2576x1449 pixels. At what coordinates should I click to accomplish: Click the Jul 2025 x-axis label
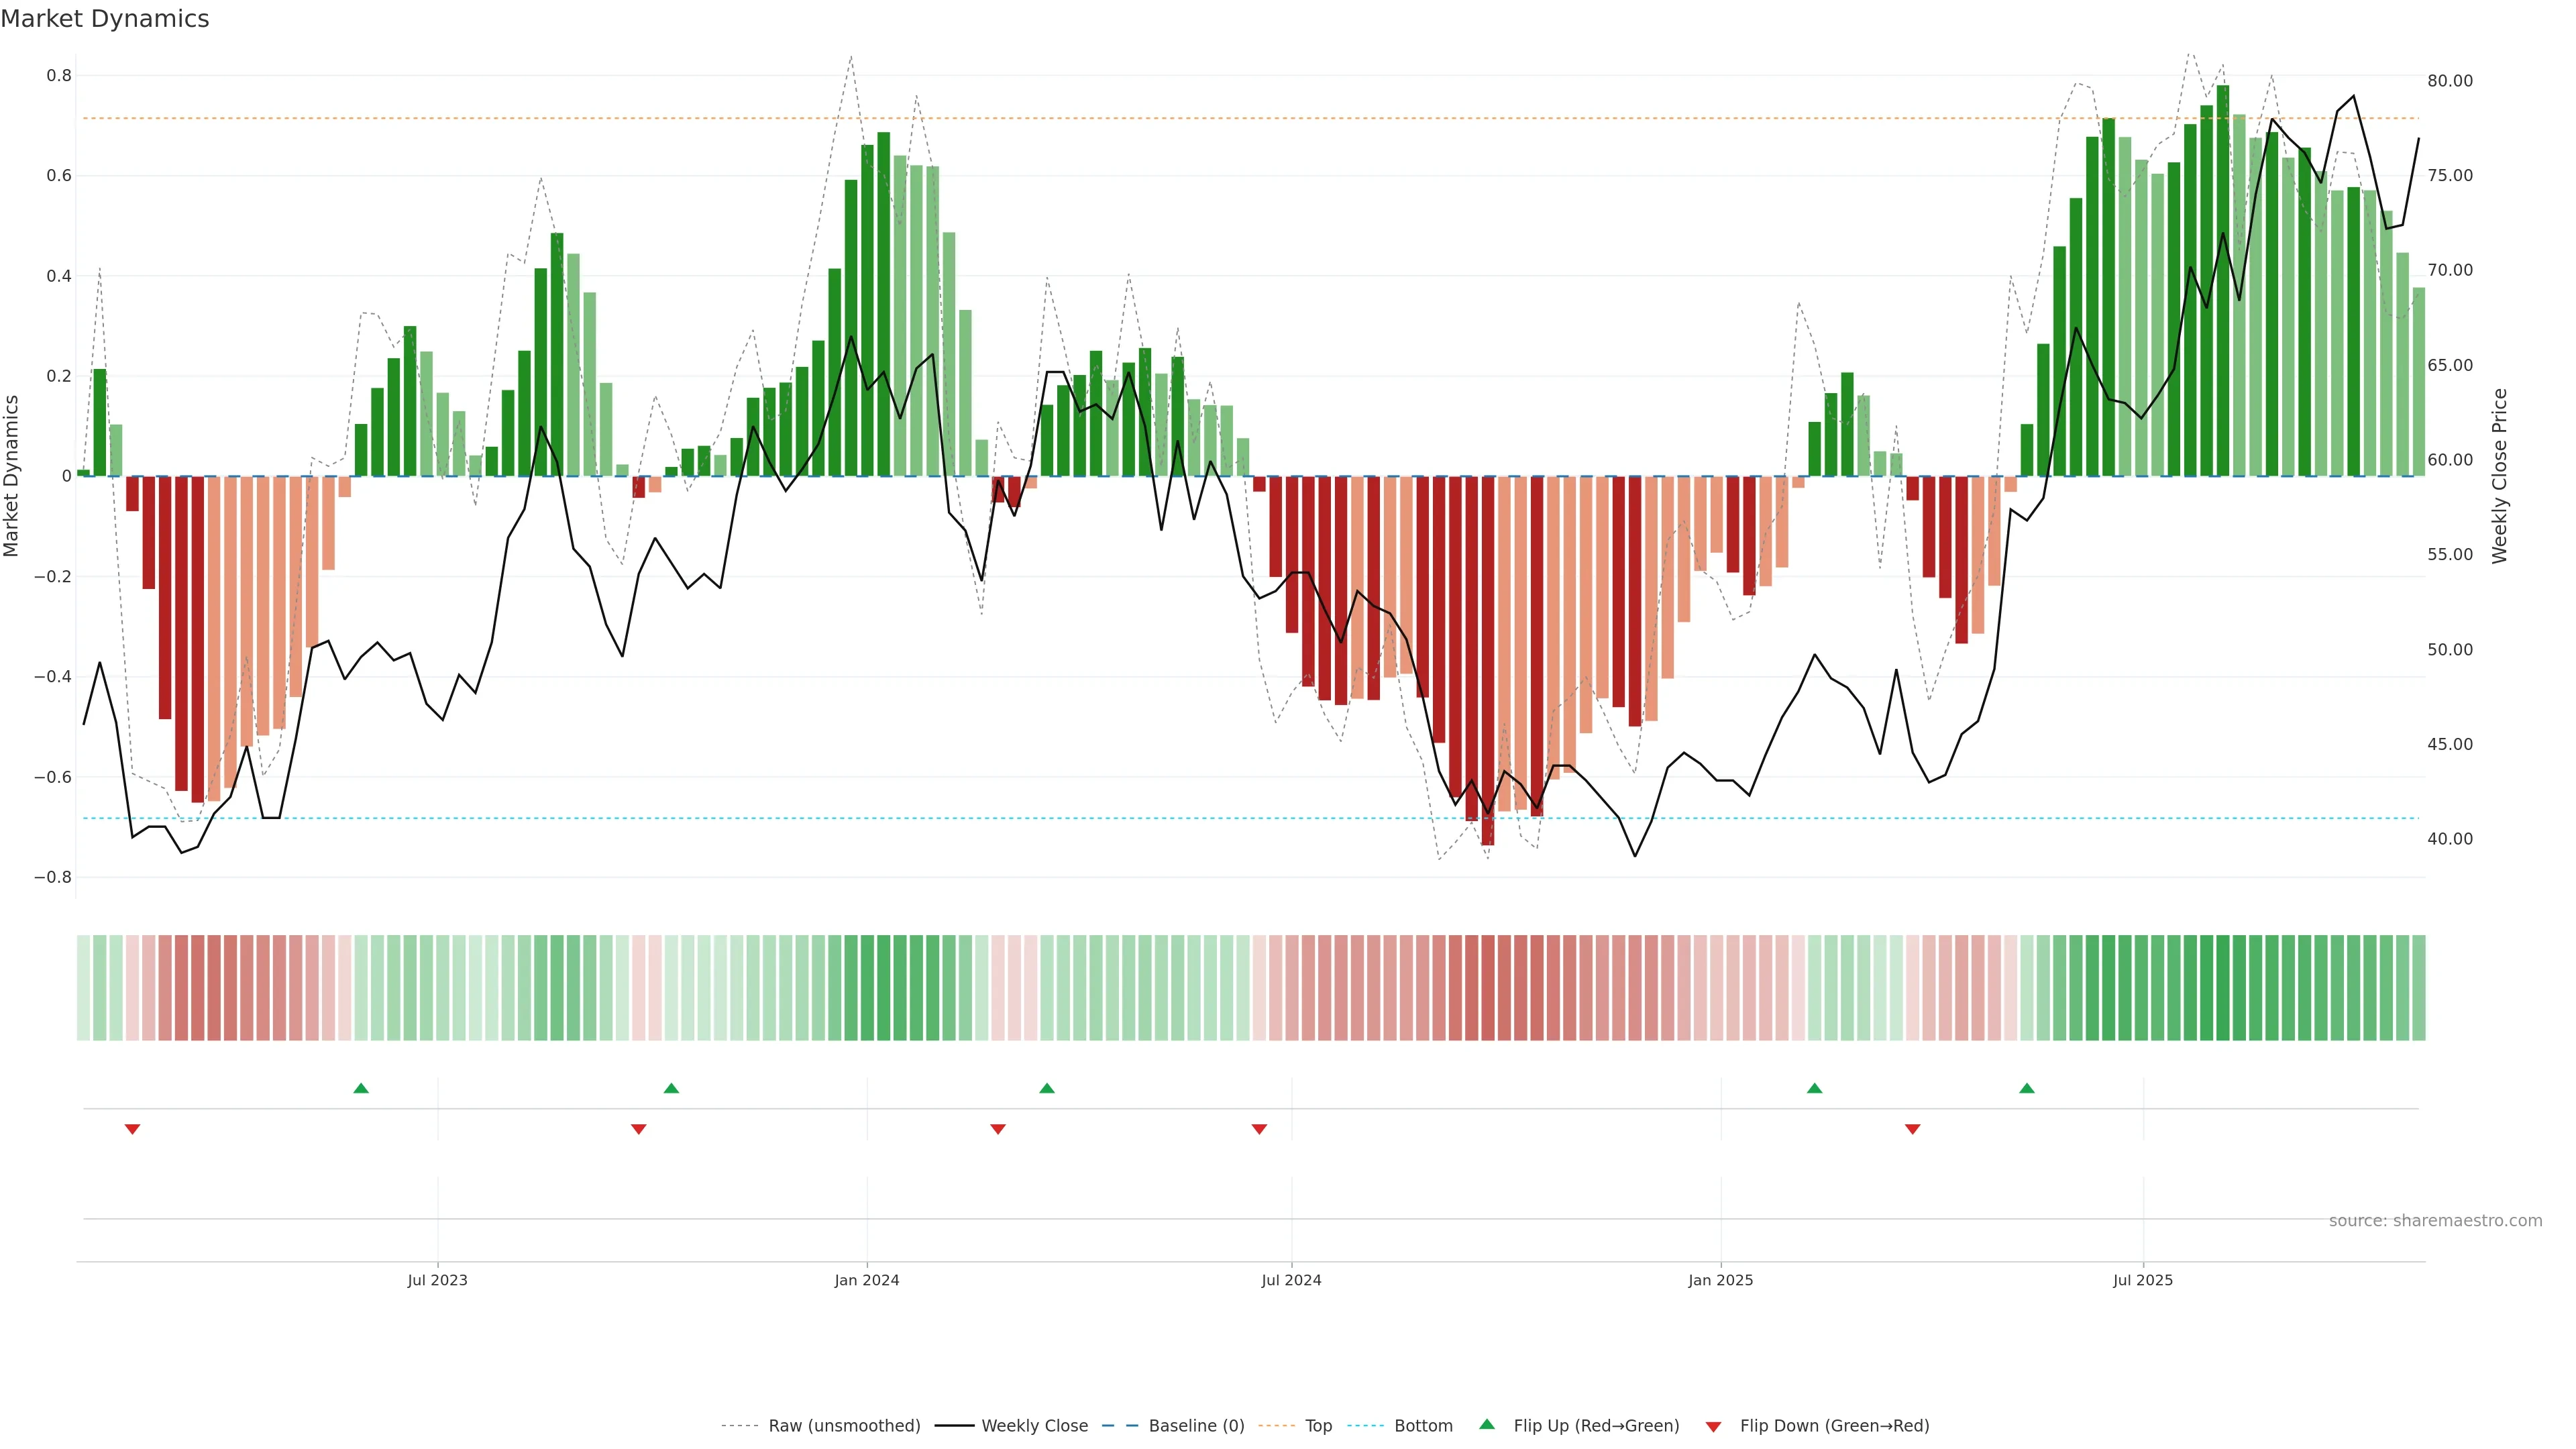[2142, 1280]
